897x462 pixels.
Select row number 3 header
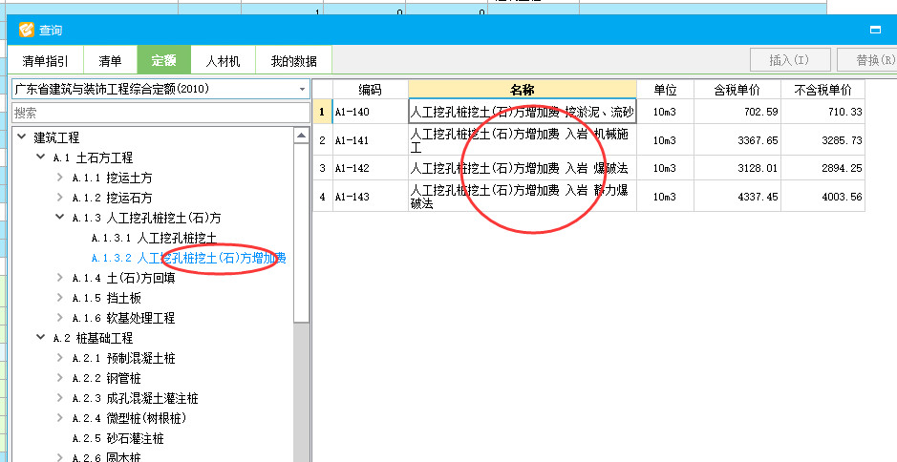[322, 168]
